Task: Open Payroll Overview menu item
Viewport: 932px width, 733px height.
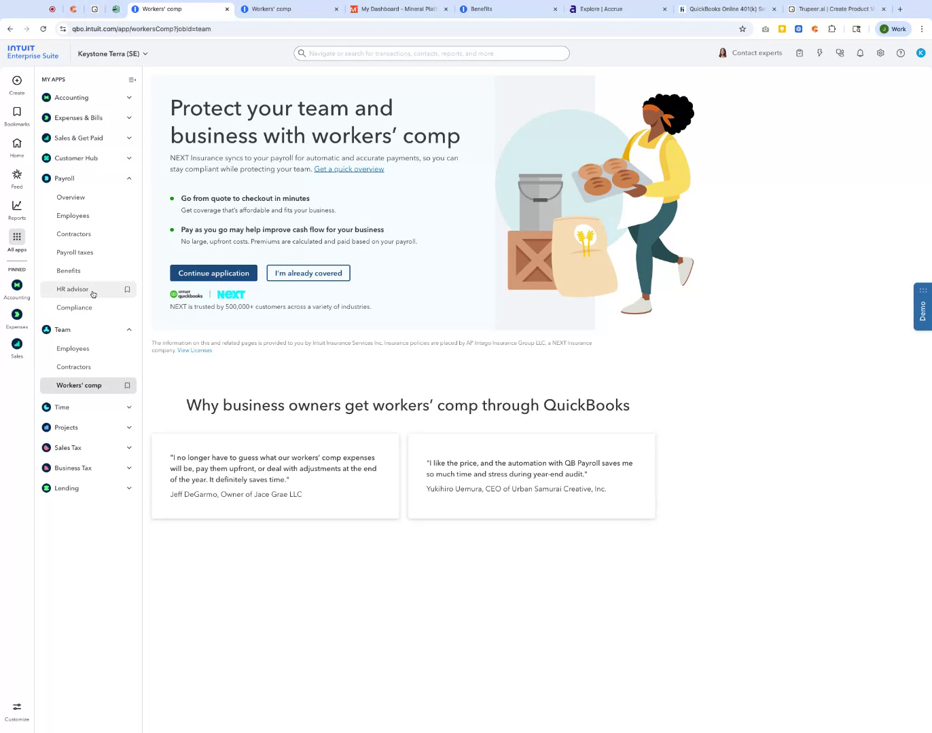Action: pos(71,198)
